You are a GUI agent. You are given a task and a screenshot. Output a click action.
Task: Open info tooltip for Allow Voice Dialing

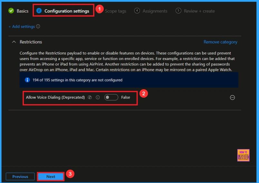98,97
